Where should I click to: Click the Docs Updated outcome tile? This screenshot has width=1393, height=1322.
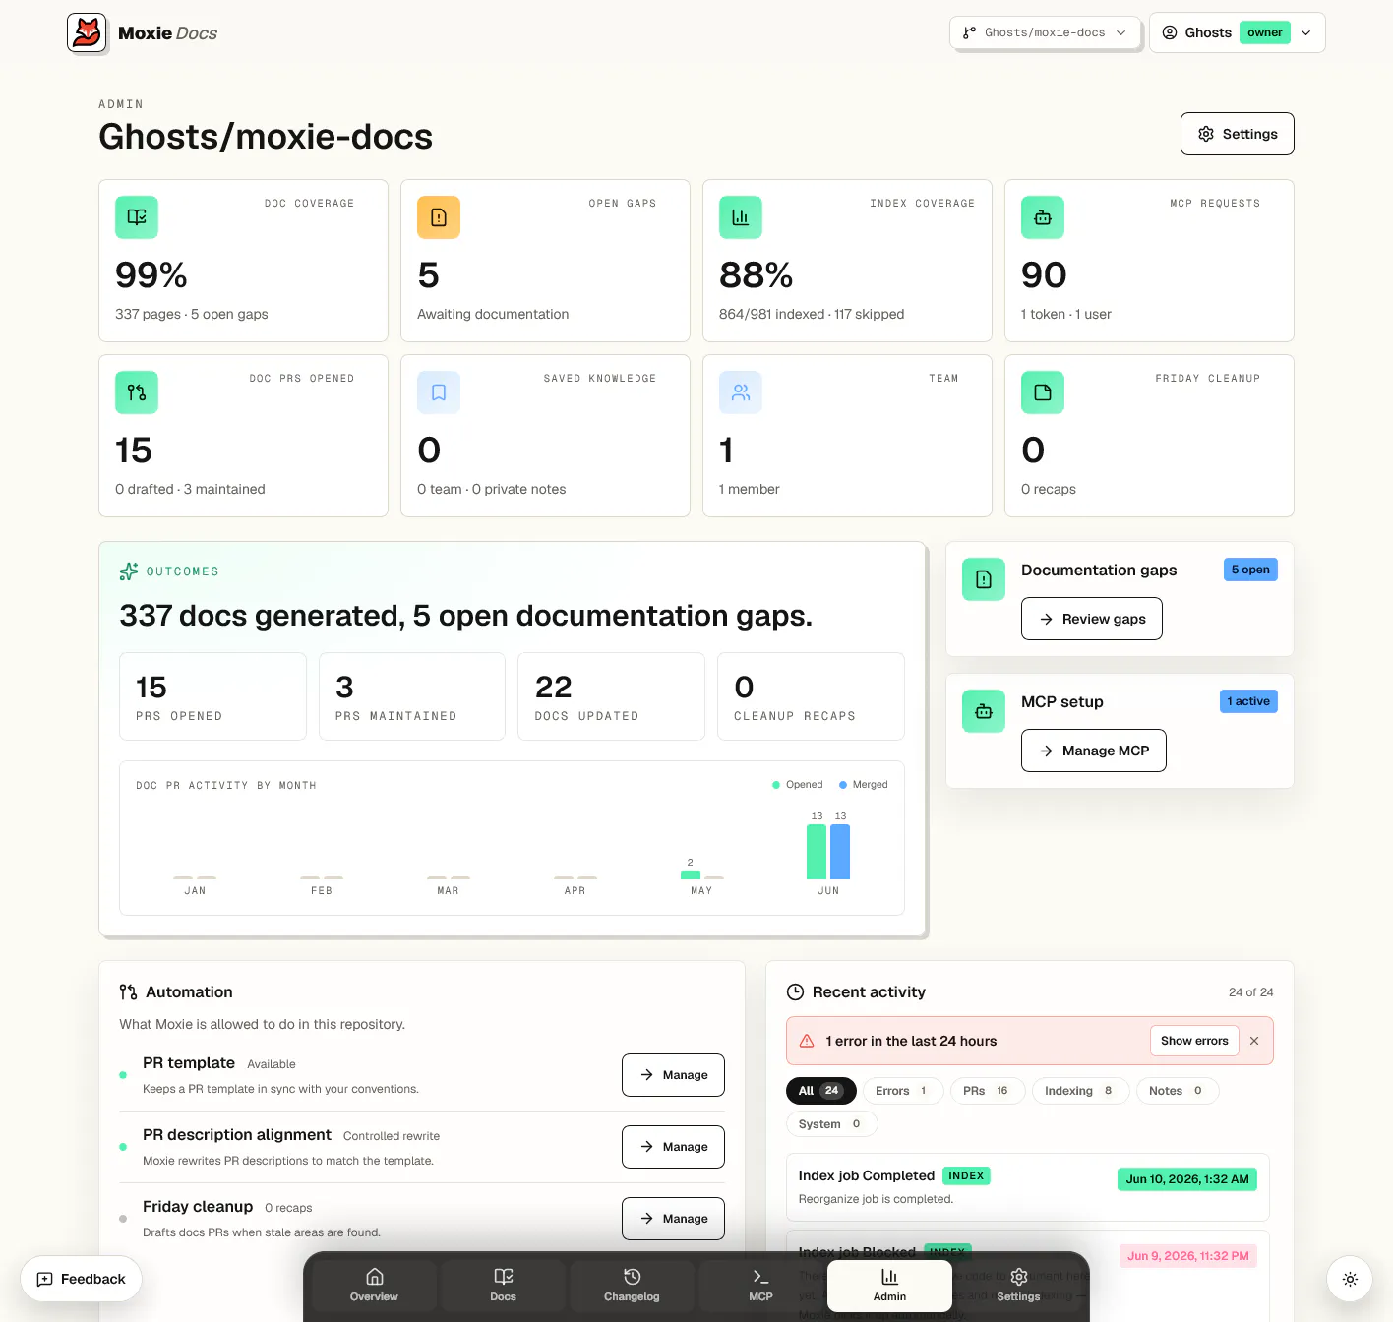(x=611, y=696)
